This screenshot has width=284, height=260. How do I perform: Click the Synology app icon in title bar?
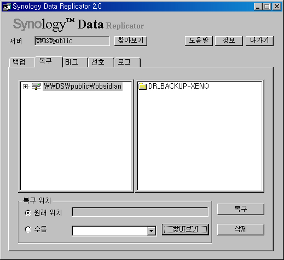7,7
